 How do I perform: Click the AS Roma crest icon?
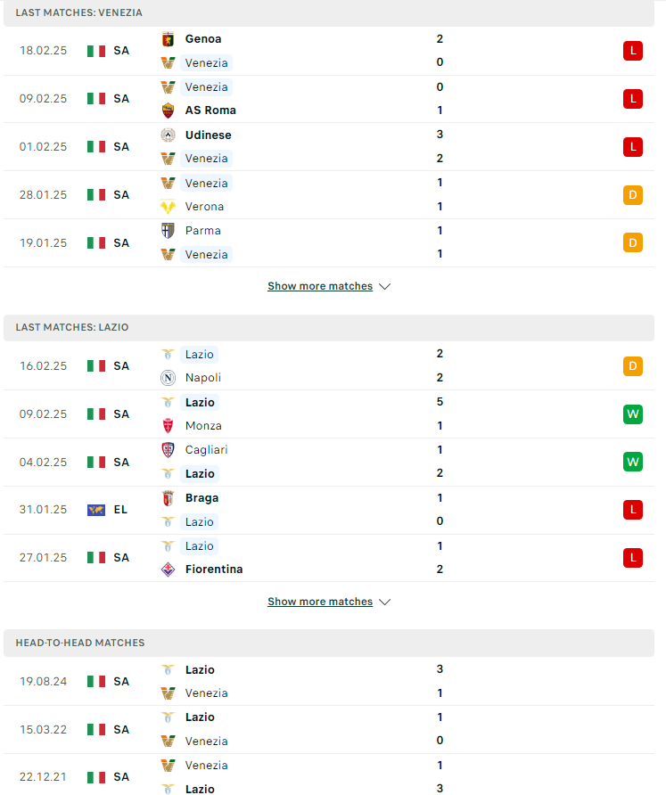click(x=168, y=111)
